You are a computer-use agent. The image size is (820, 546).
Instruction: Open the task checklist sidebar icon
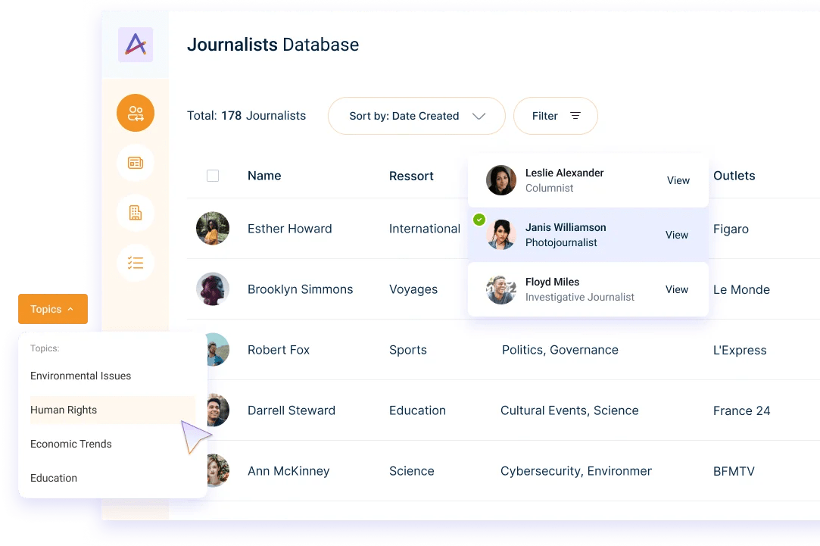click(x=136, y=263)
